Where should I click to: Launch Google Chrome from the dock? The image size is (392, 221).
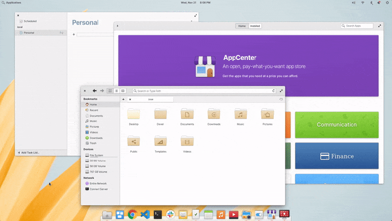coord(132,214)
